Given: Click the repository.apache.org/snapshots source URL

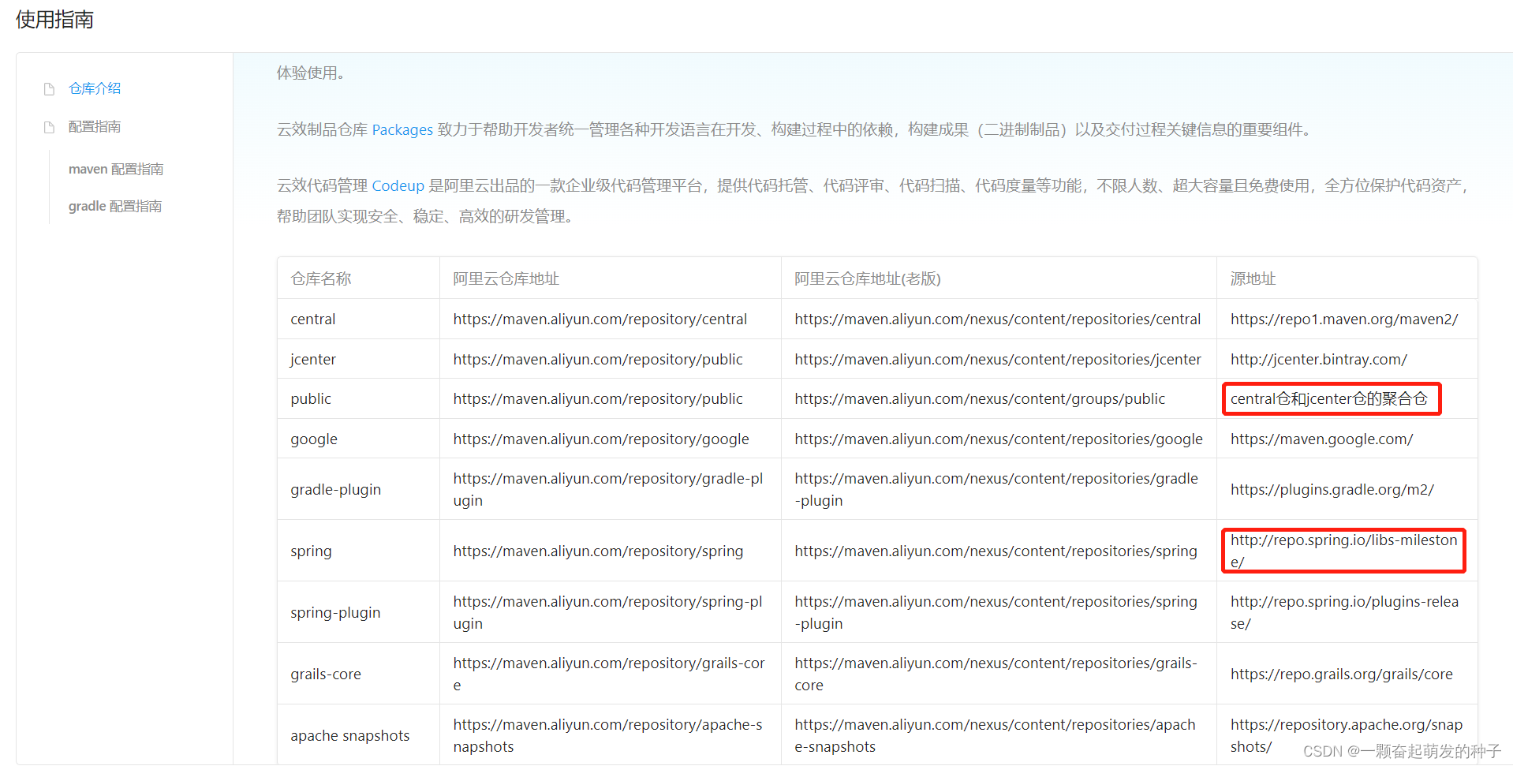Looking at the screenshot, I should 1347,735.
